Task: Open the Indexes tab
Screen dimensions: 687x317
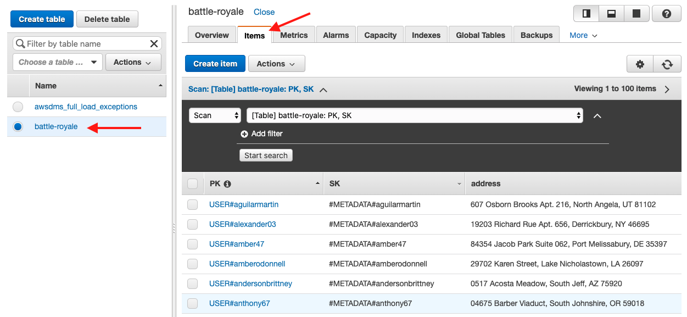Action: 426,35
